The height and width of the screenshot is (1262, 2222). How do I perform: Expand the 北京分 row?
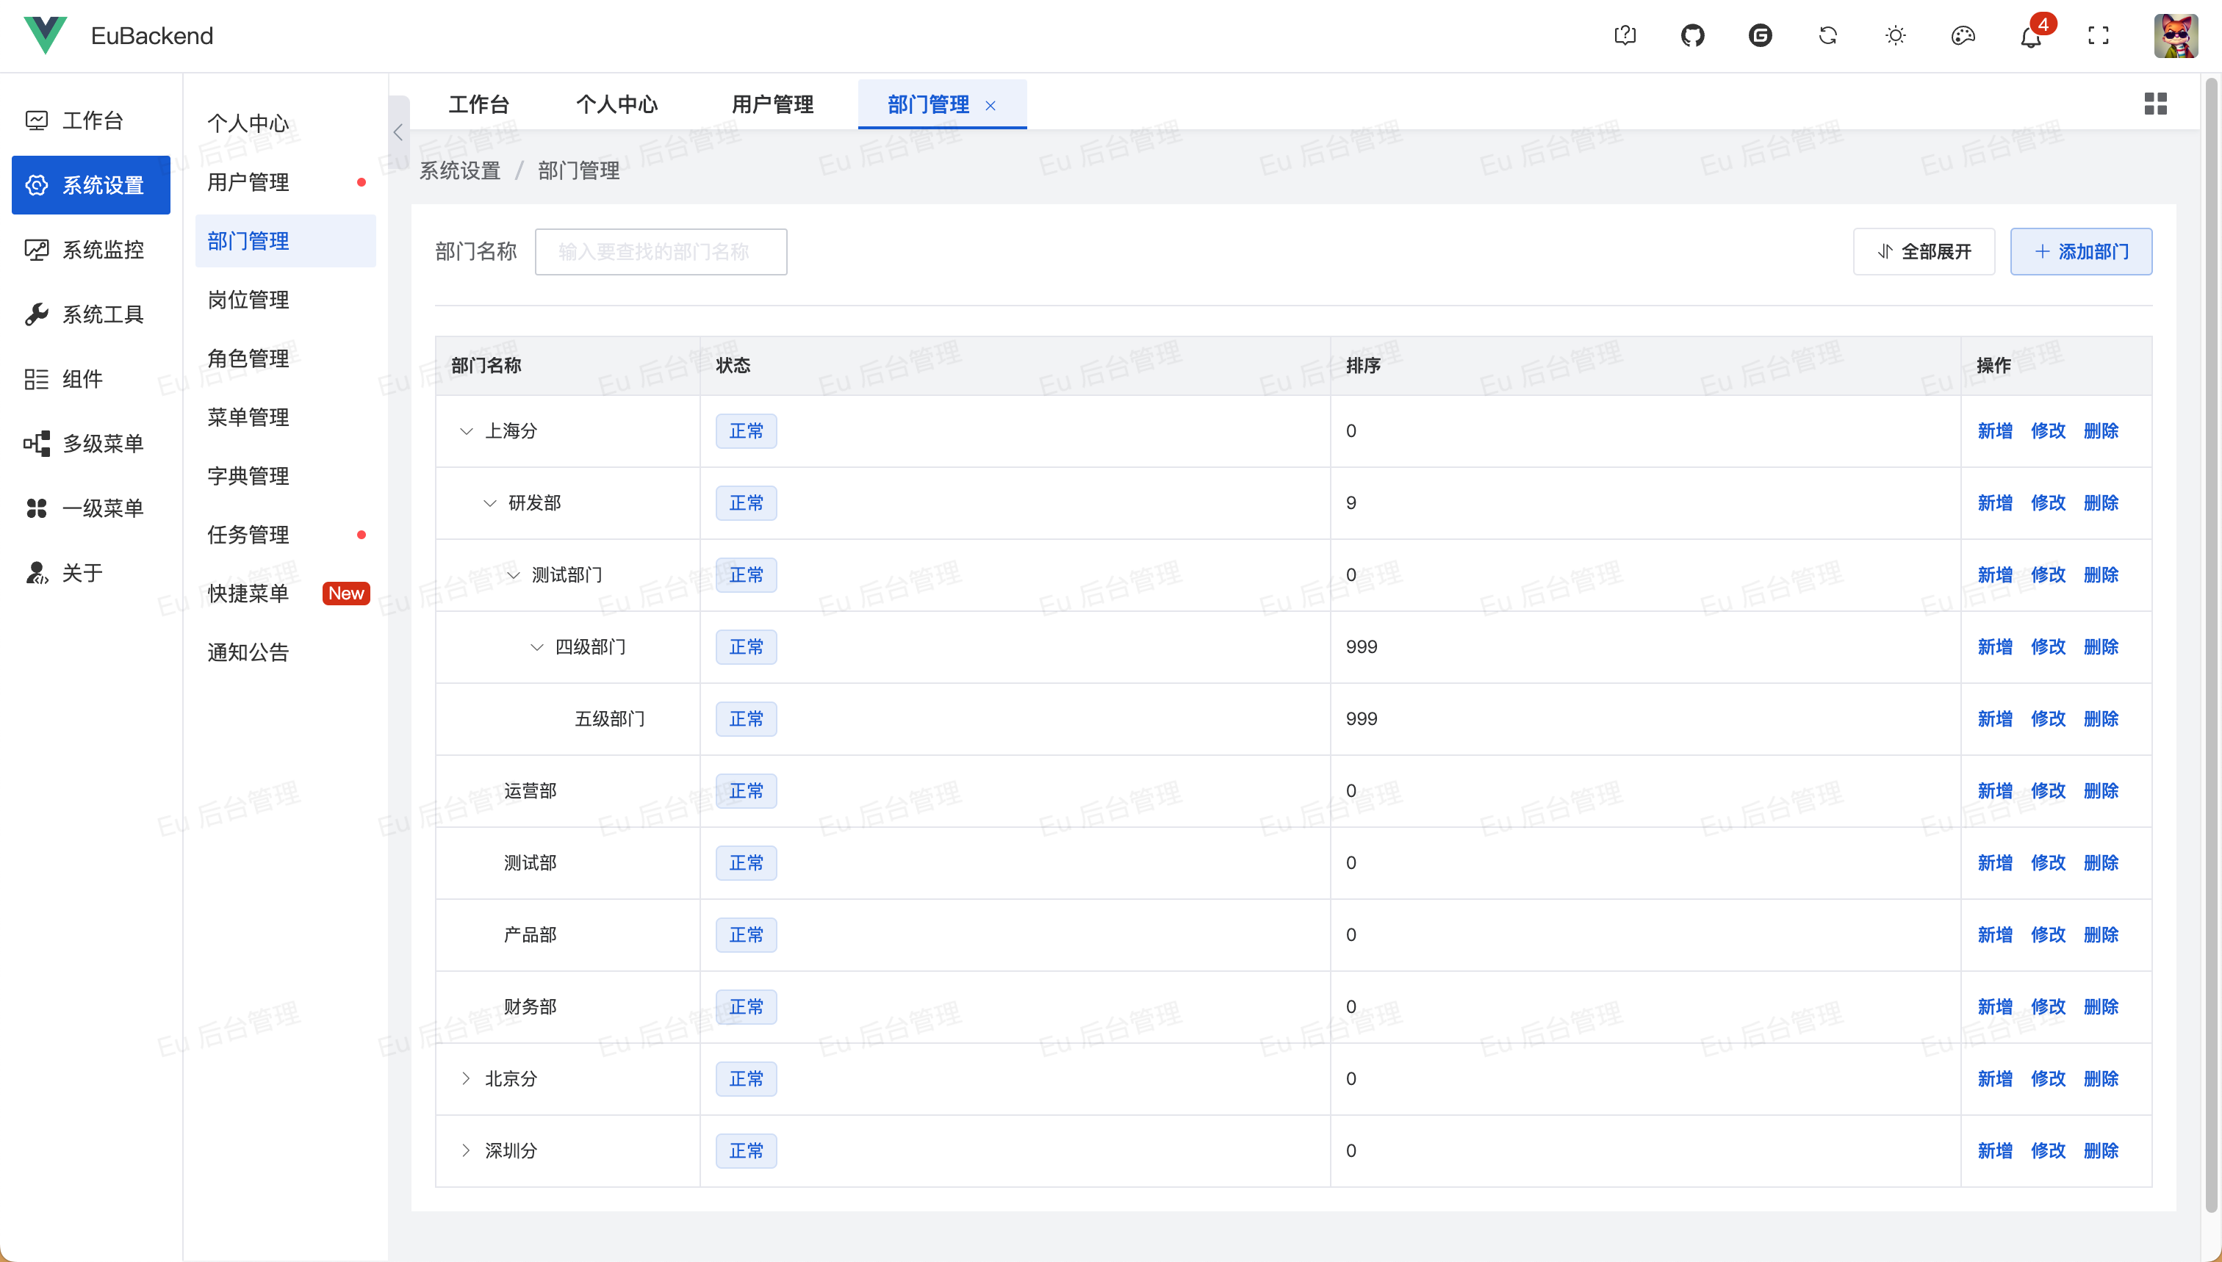point(467,1078)
